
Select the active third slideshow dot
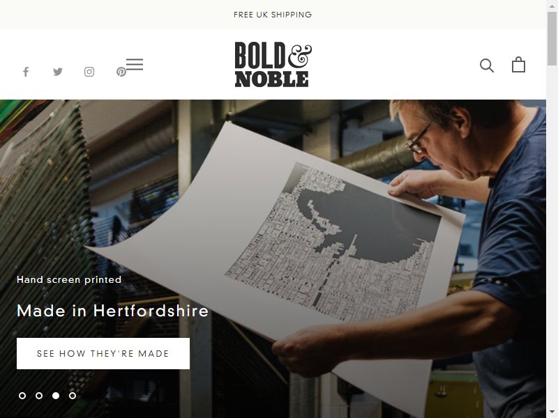pyautogui.click(x=56, y=396)
